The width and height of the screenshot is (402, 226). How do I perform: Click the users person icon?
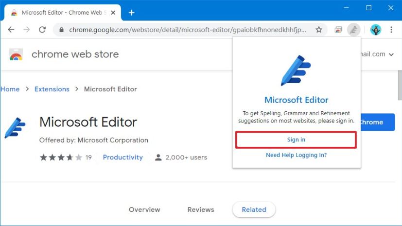158,157
